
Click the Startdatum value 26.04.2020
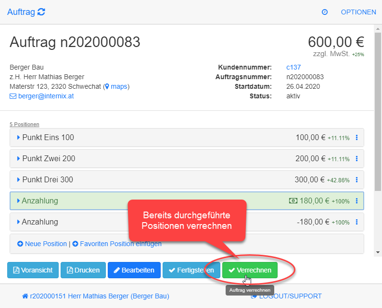coord(303,86)
